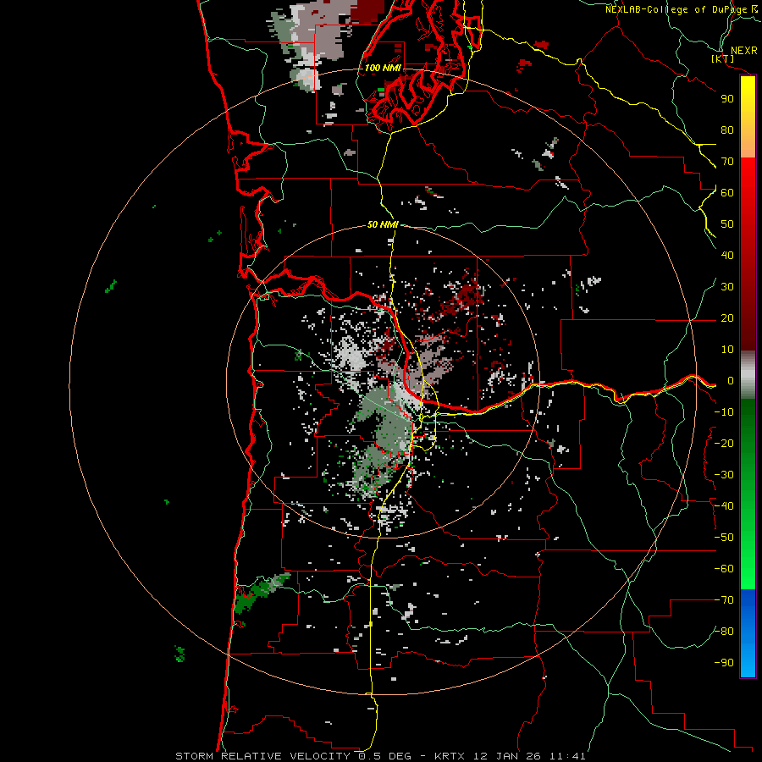The height and width of the screenshot is (762, 762).
Task: Pick the gray zero-velocity segment of the color bar
Action: coord(748,375)
